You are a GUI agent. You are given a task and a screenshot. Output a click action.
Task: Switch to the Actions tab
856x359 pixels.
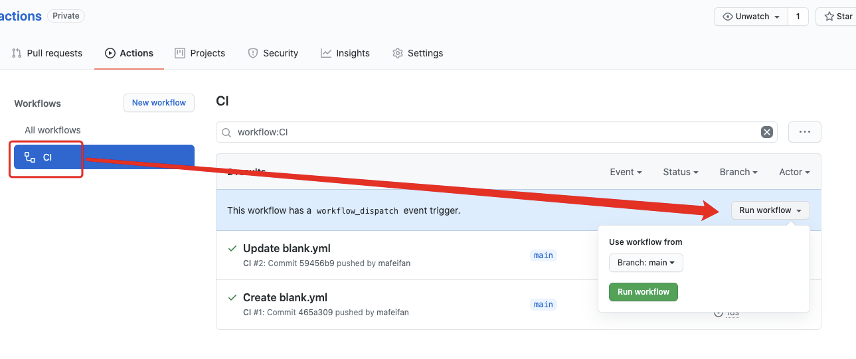coord(129,53)
